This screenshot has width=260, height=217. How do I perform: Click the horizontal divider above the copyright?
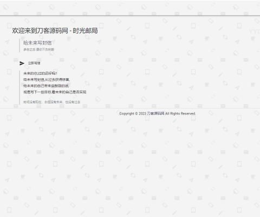click(x=130, y=108)
